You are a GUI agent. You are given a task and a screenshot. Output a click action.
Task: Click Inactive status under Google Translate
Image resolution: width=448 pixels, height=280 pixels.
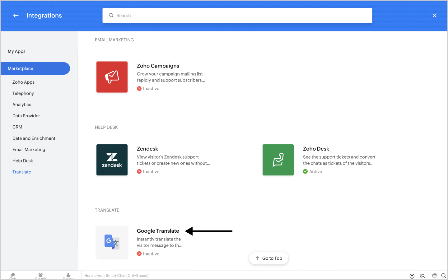[x=148, y=254]
